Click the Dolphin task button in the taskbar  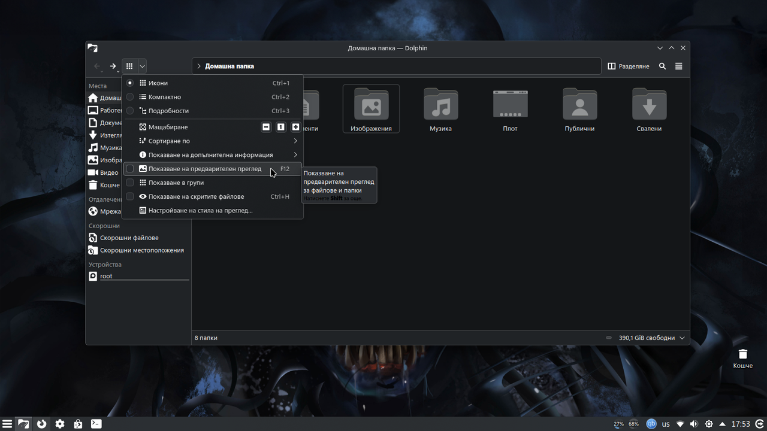point(23,424)
